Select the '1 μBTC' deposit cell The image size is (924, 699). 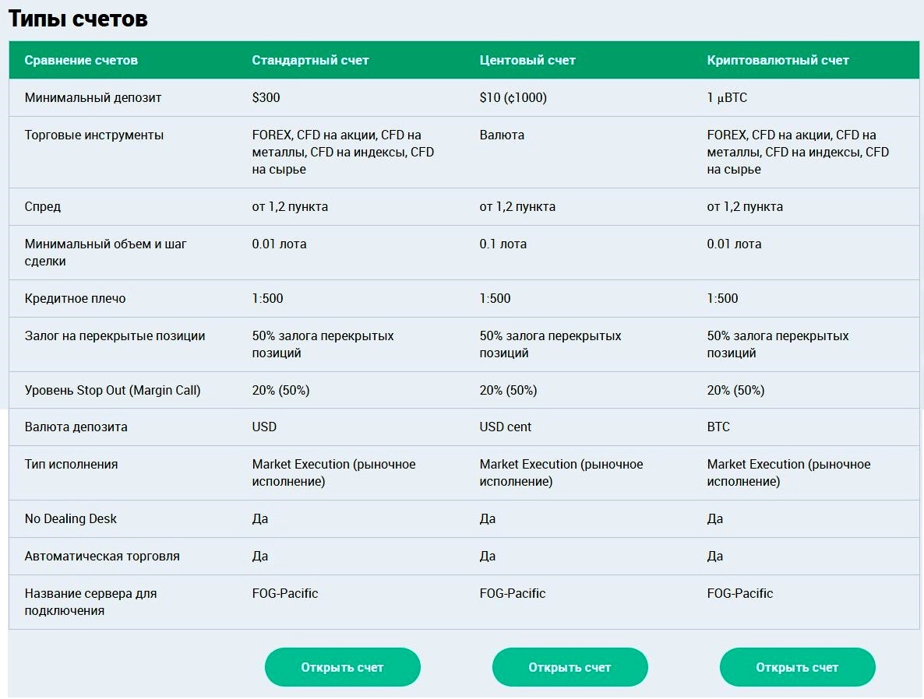(727, 98)
